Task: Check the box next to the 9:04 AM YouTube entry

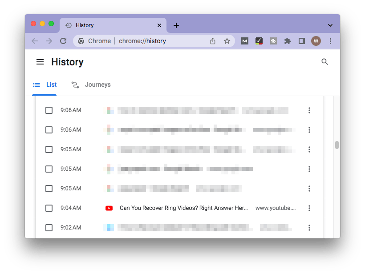Action: tap(49, 208)
